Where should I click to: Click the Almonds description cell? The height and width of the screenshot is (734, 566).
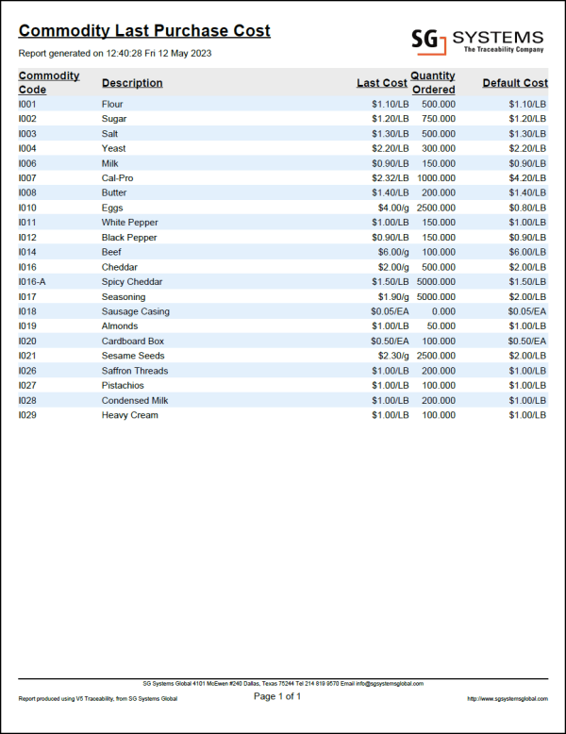click(120, 326)
